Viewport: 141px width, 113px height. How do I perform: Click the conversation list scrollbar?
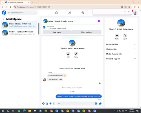tap(39, 29)
